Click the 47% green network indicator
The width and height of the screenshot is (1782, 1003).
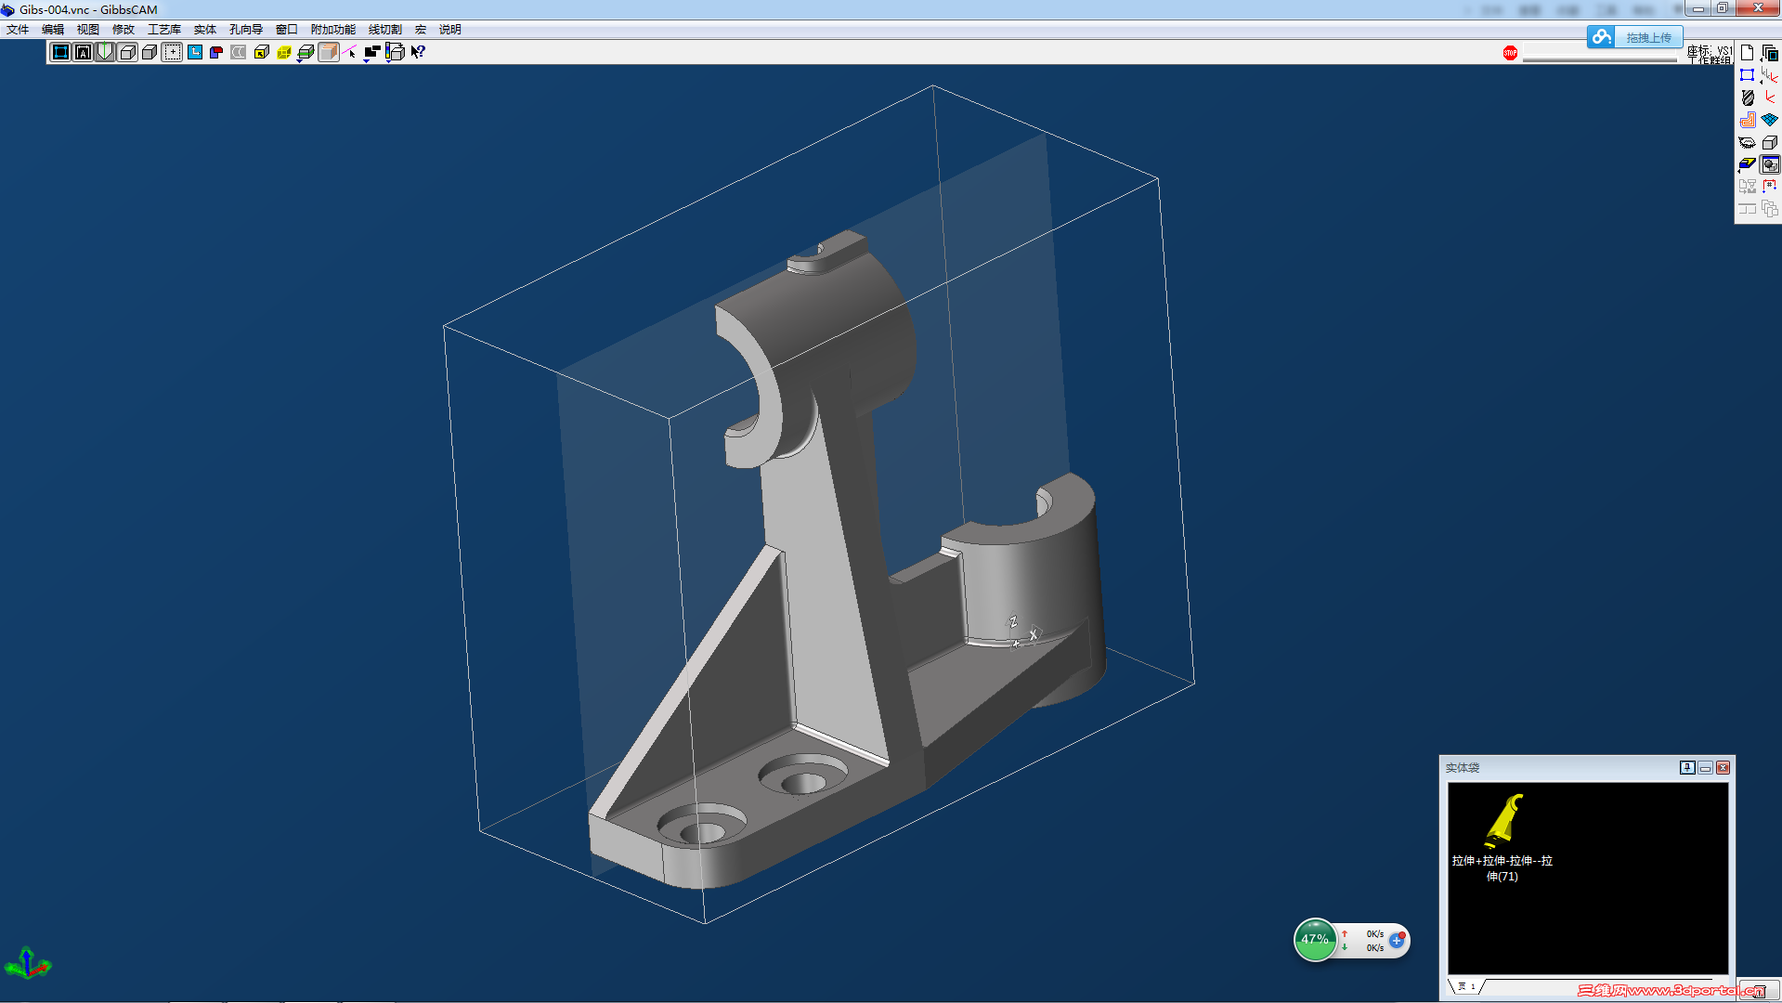[1315, 940]
